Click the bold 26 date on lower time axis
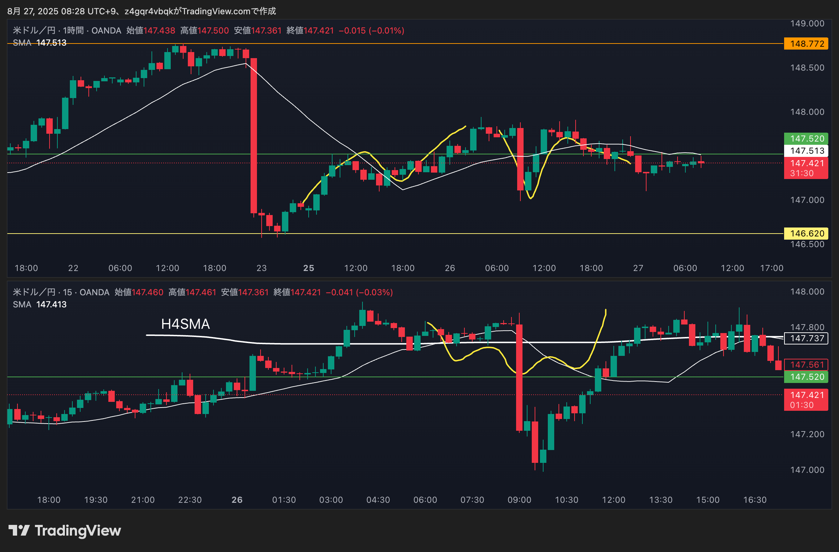This screenshot has width=839, height=552. point(237,500)
